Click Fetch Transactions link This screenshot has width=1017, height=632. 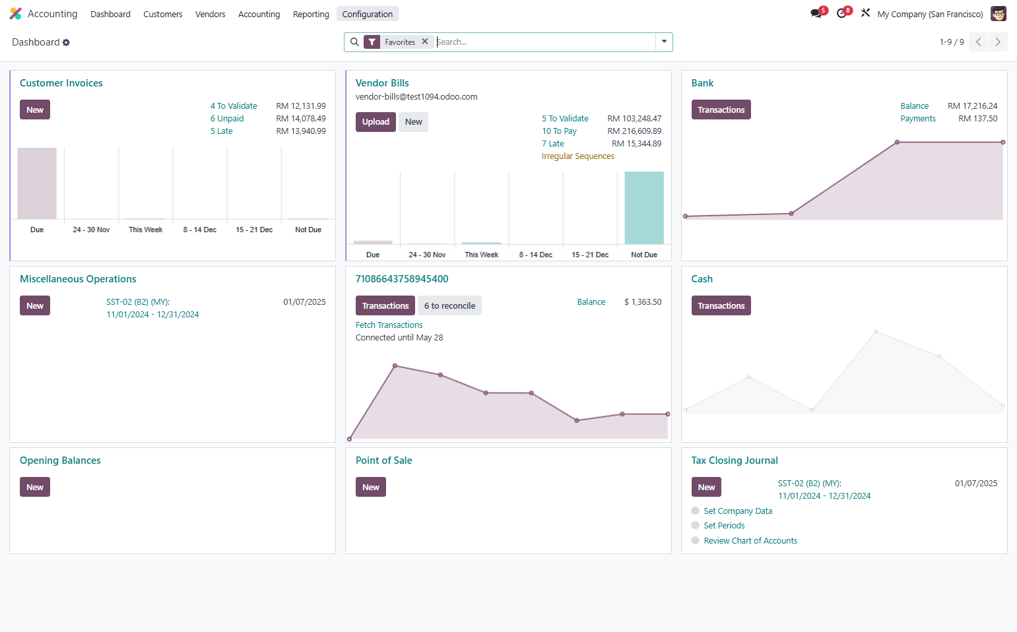tap(389, 325)
